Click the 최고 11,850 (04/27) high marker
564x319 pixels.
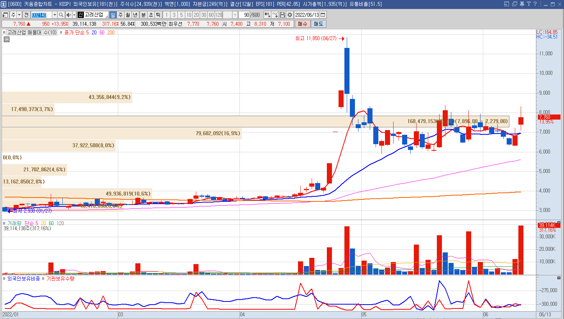click(x=320, y=39)
